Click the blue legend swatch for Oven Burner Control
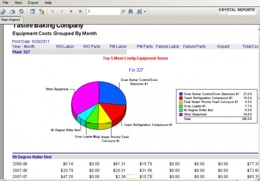This screenshot has width=260, height=181. [x=180, y=94]
